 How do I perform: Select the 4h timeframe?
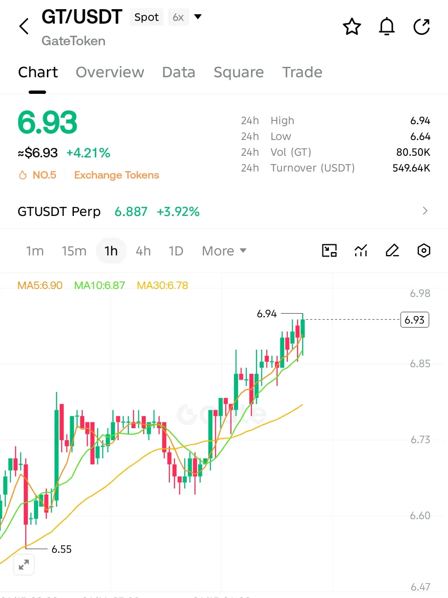pyautogui.click(x=143, y=251)
